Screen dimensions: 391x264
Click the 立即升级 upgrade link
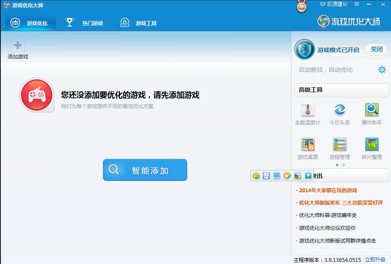click(374, 259)
